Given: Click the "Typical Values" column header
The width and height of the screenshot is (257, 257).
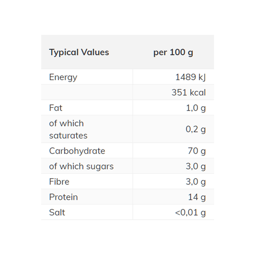Looking at the screenshot, I should point(79,53).
